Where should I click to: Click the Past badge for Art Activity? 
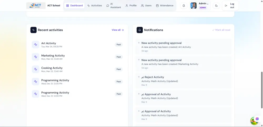(119, 45)
